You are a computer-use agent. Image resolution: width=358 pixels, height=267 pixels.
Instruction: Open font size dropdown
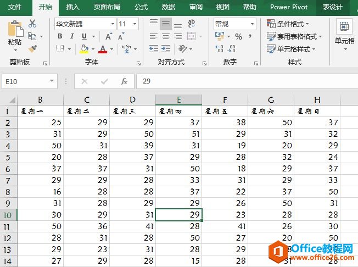[x=135, y=24]
